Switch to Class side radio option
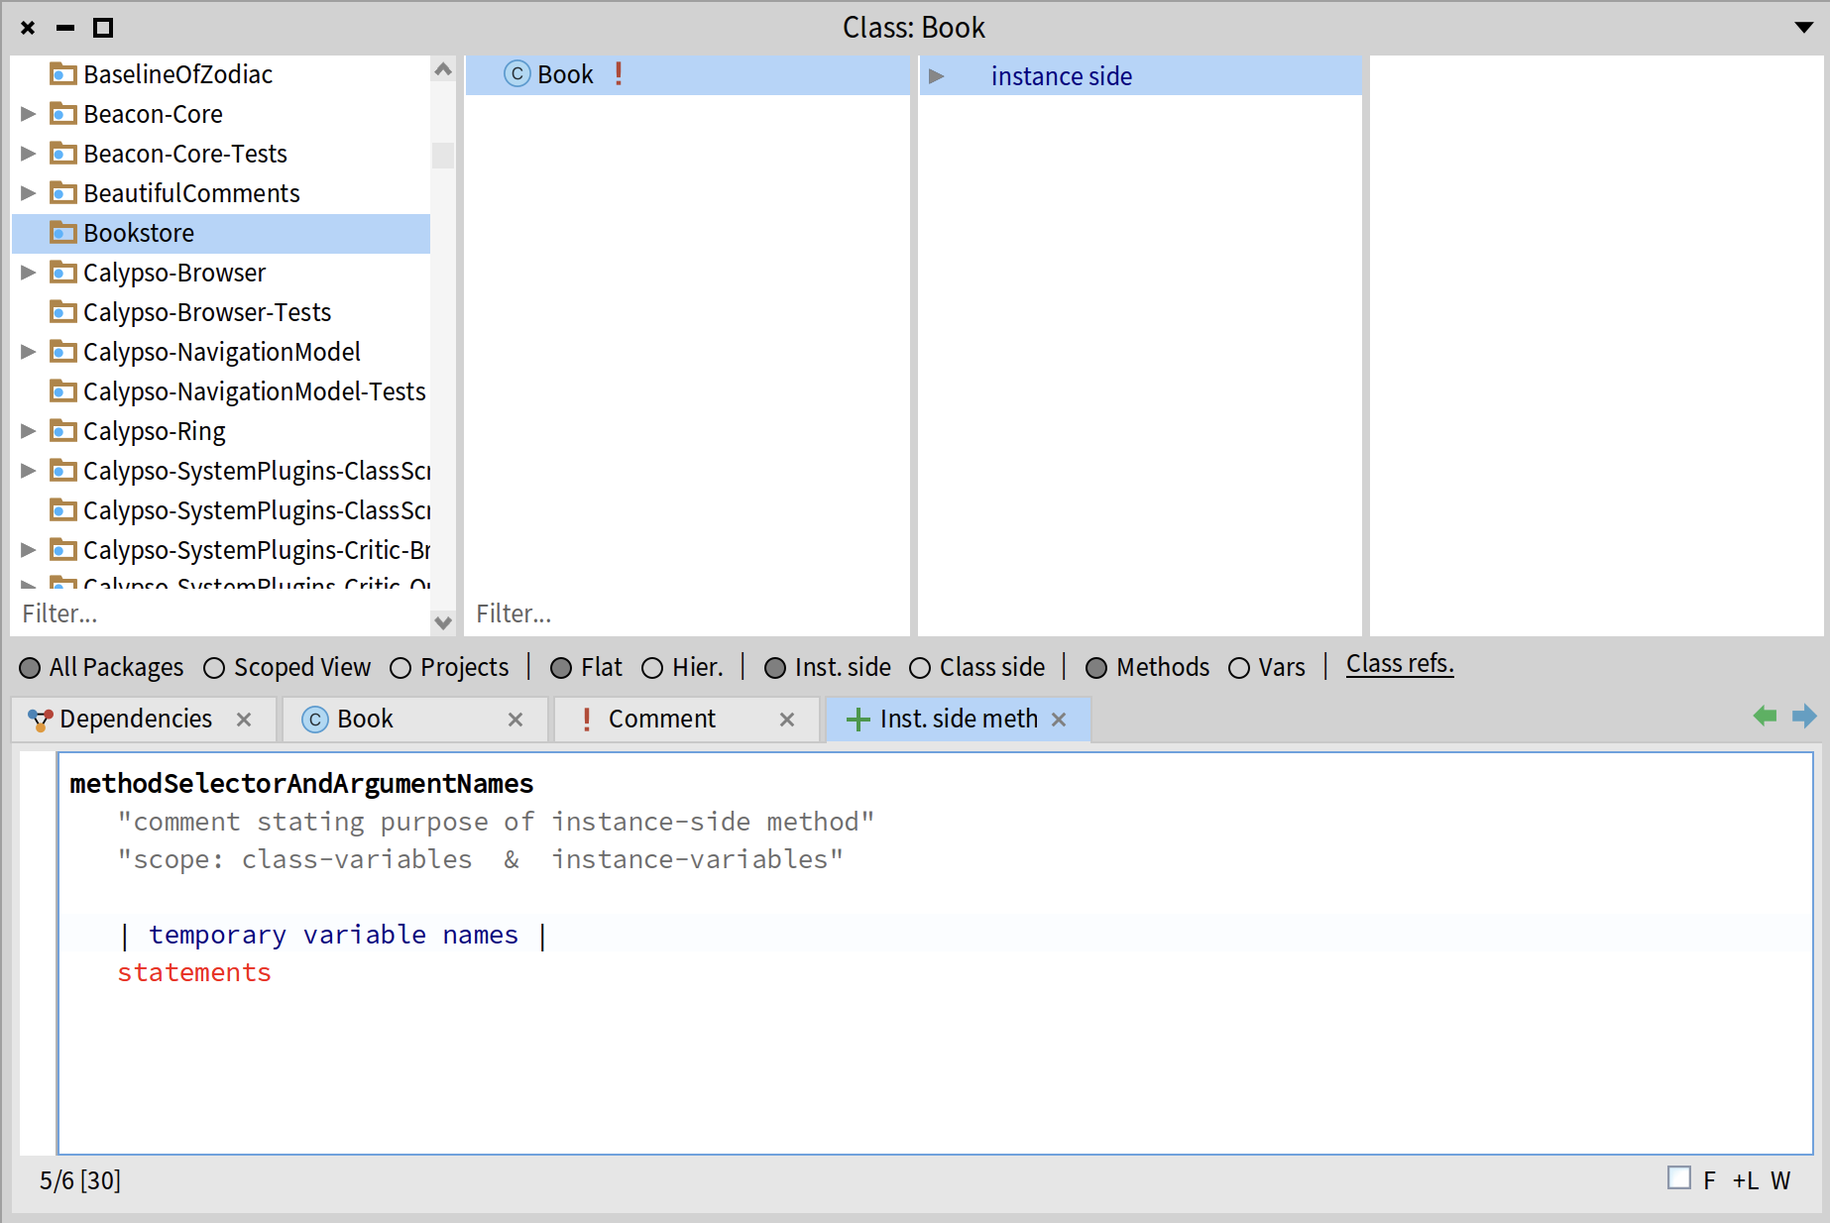Screen dimensions: 1830x1223 [920, 668]
